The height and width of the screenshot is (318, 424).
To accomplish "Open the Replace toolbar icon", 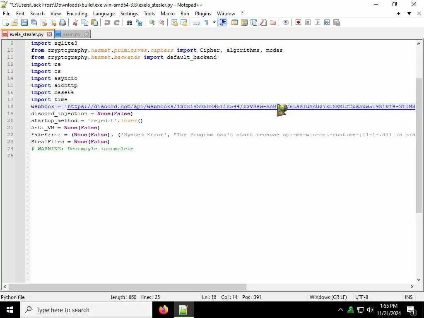I will [139, 22].
